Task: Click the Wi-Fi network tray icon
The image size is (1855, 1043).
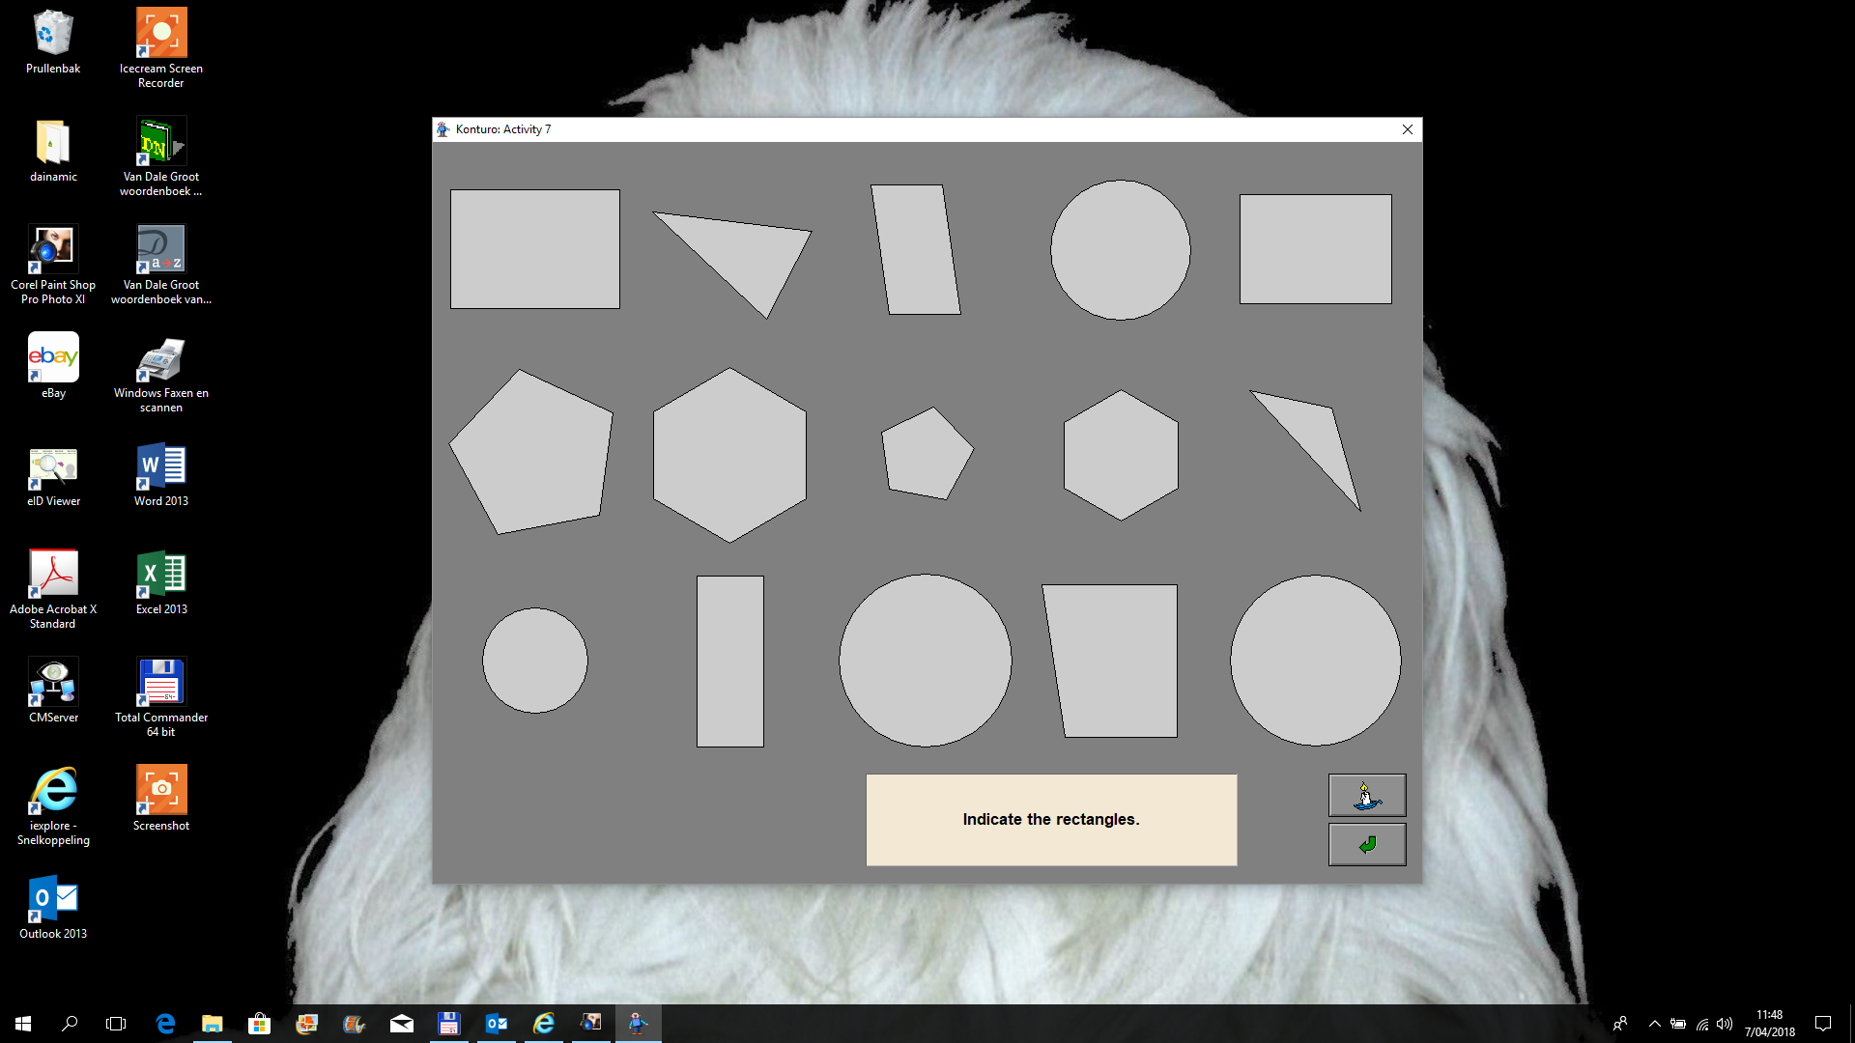Action: pyautogui.click(x=1701, y=1024)
